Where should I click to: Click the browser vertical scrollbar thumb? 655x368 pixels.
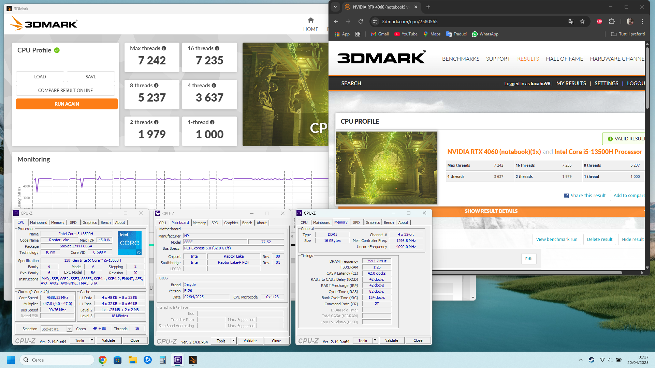pyautogui.click(x=647, y=78)
